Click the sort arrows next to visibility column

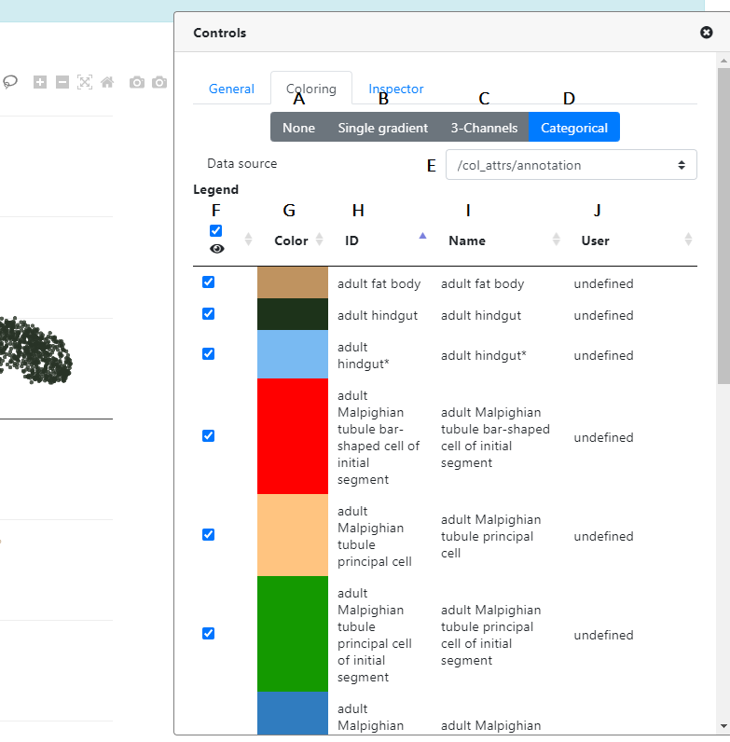[x=248, y=240]
